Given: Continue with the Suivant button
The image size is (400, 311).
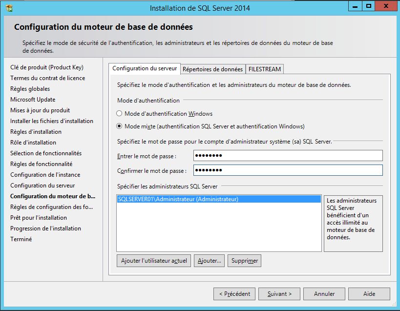Looking at the screenshot, I should tap(279, 294).
